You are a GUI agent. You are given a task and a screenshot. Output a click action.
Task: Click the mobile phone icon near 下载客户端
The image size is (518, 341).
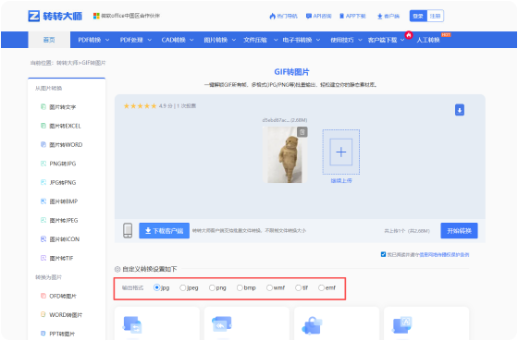click(x=128, y=230)
